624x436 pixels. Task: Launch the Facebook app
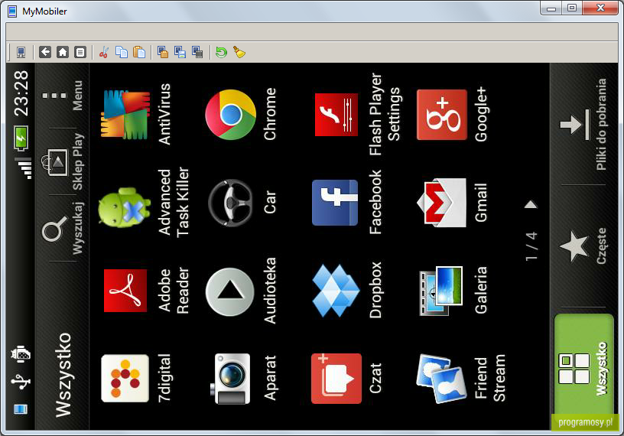[335, 202]
